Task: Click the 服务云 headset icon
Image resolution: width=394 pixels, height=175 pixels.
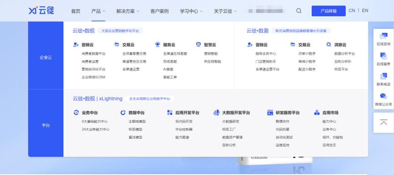Action: pyautogui.click(x=158, y=45)
